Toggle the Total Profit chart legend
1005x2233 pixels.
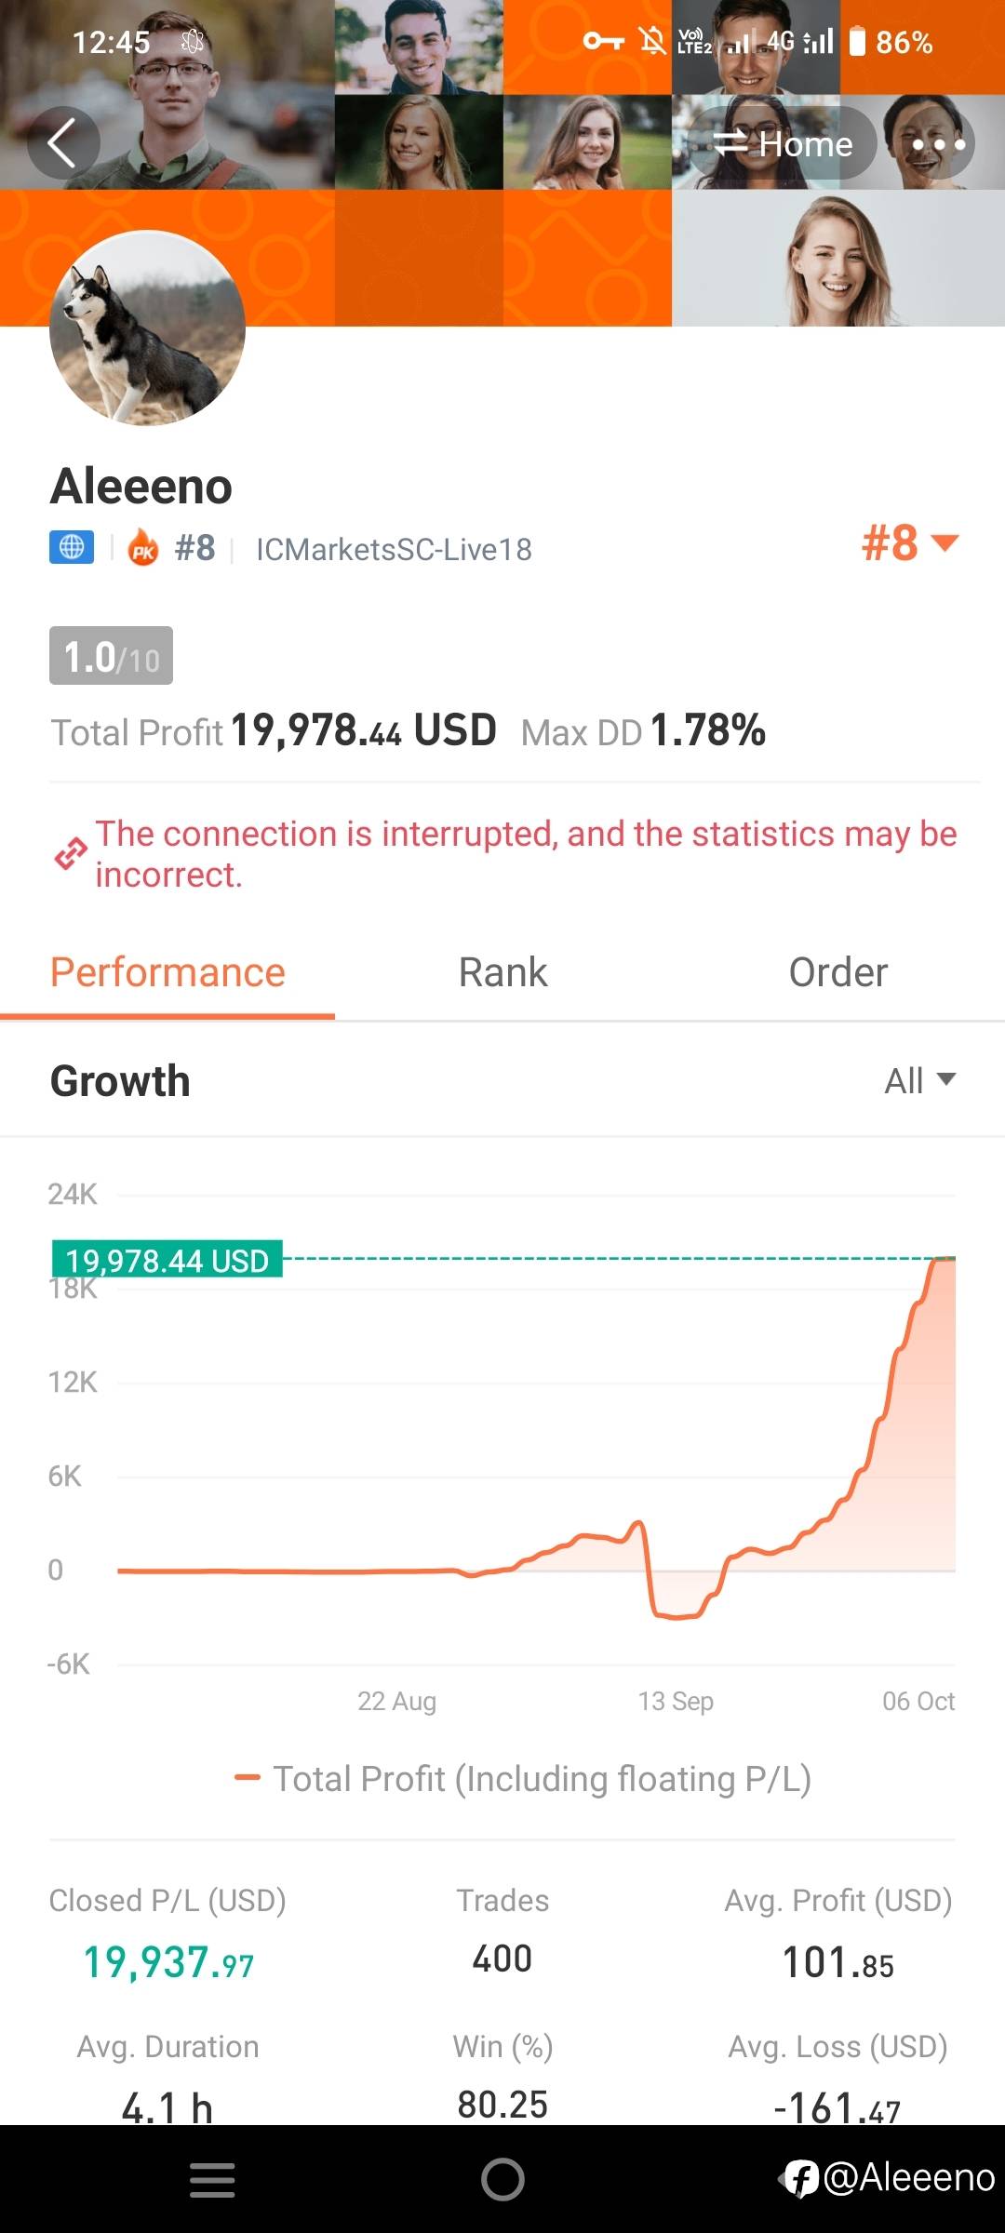[523, 1778]
